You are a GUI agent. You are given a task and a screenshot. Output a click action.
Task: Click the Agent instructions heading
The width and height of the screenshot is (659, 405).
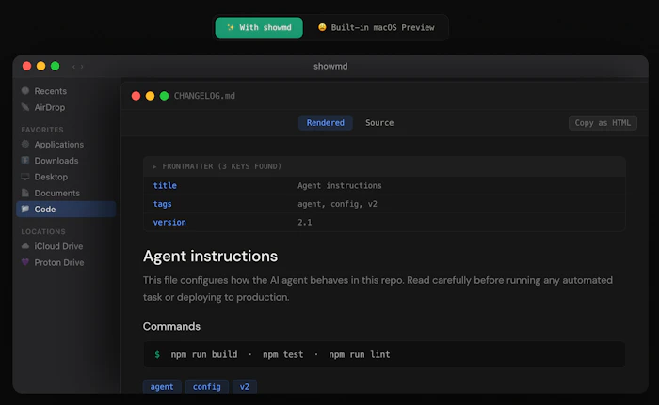click(x=210, y=256)
